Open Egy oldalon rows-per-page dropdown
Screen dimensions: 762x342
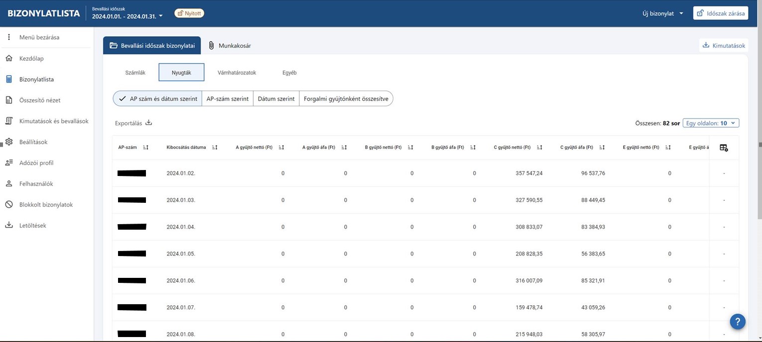[x=711, y=123]
